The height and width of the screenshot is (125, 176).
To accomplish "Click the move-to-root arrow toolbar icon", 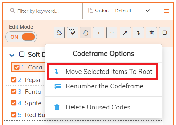I will click(x=138, y=33).
